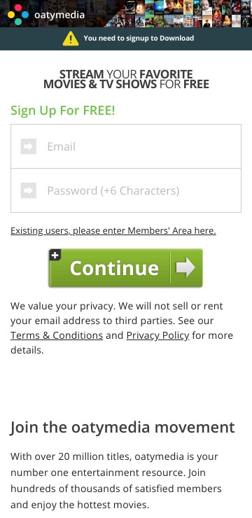Click 'Join the oatymedia movement' heading
Viewport: 252px width, 518px height.
click(x=122, y=427)
